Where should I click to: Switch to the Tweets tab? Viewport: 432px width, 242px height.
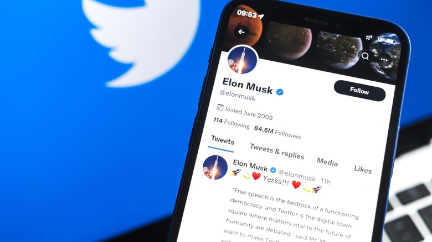[222, 141]
